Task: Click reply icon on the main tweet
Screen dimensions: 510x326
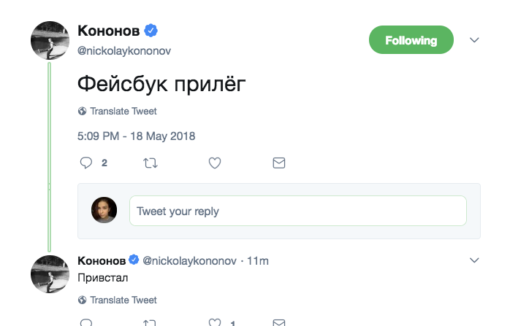Action: pos(85,163)
